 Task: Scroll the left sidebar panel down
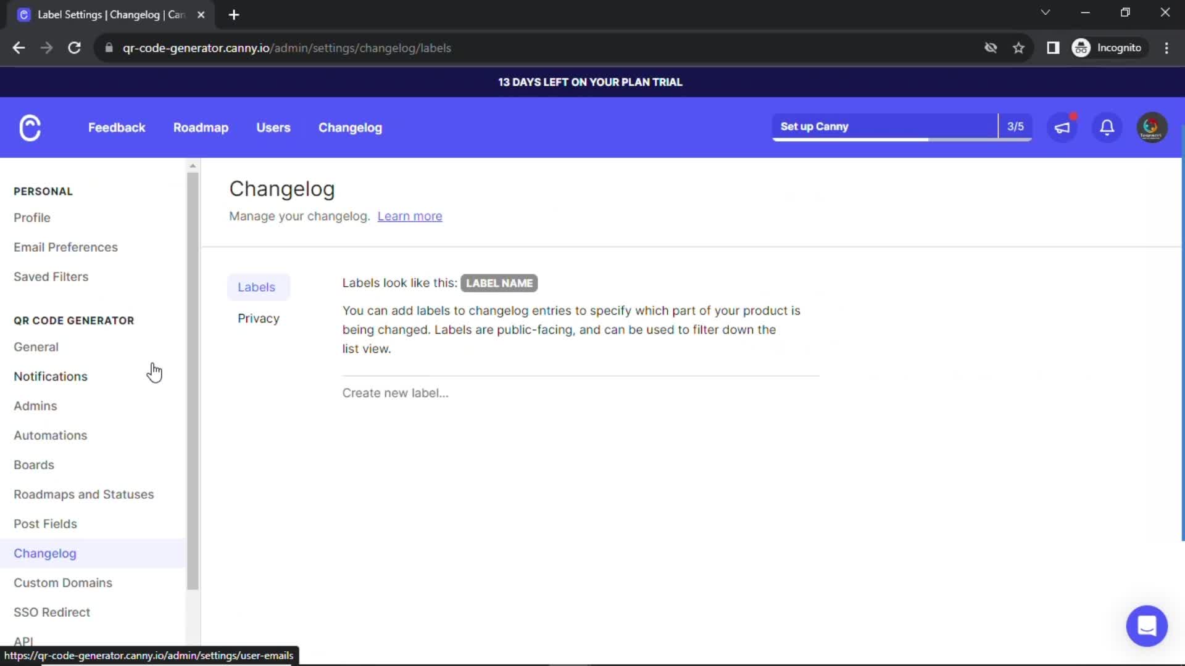coord(193,645)
